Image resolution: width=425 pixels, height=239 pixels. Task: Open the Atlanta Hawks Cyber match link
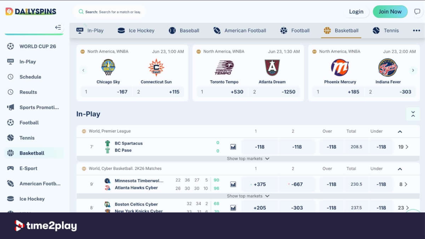[136, 188]
